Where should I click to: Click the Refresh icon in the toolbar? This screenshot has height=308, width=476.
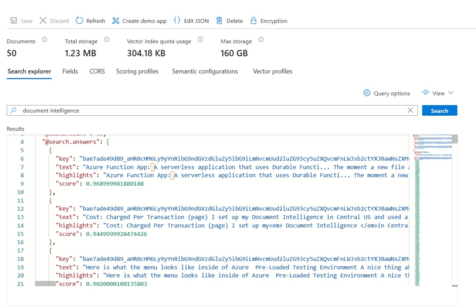tap(79, 21)
